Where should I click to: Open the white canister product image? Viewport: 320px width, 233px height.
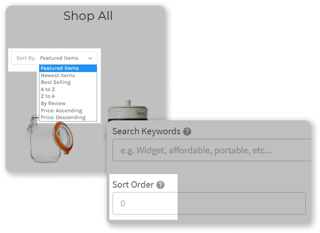point(128,111)
